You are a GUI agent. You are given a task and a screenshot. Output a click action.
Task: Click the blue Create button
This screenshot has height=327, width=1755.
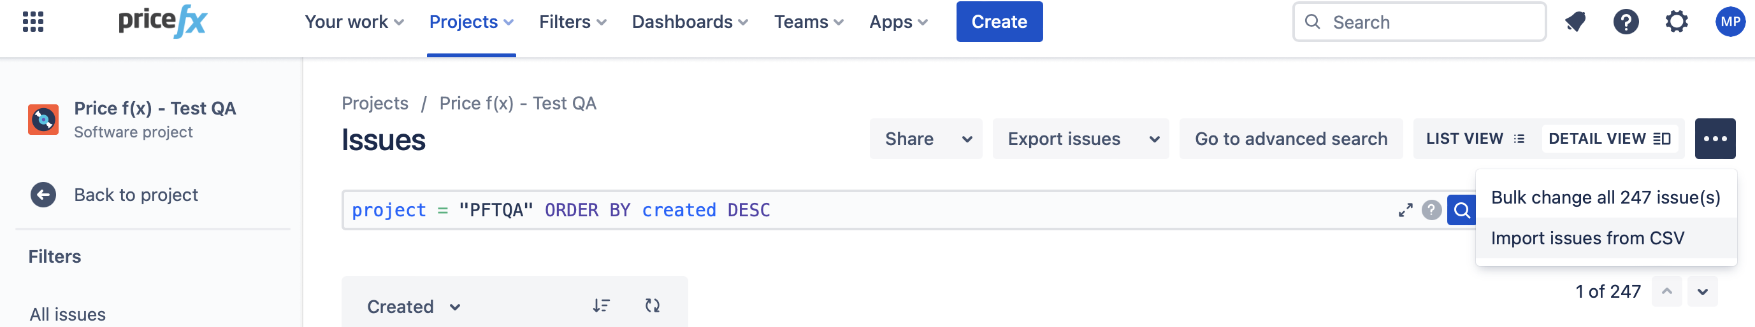tap(998, 22)
